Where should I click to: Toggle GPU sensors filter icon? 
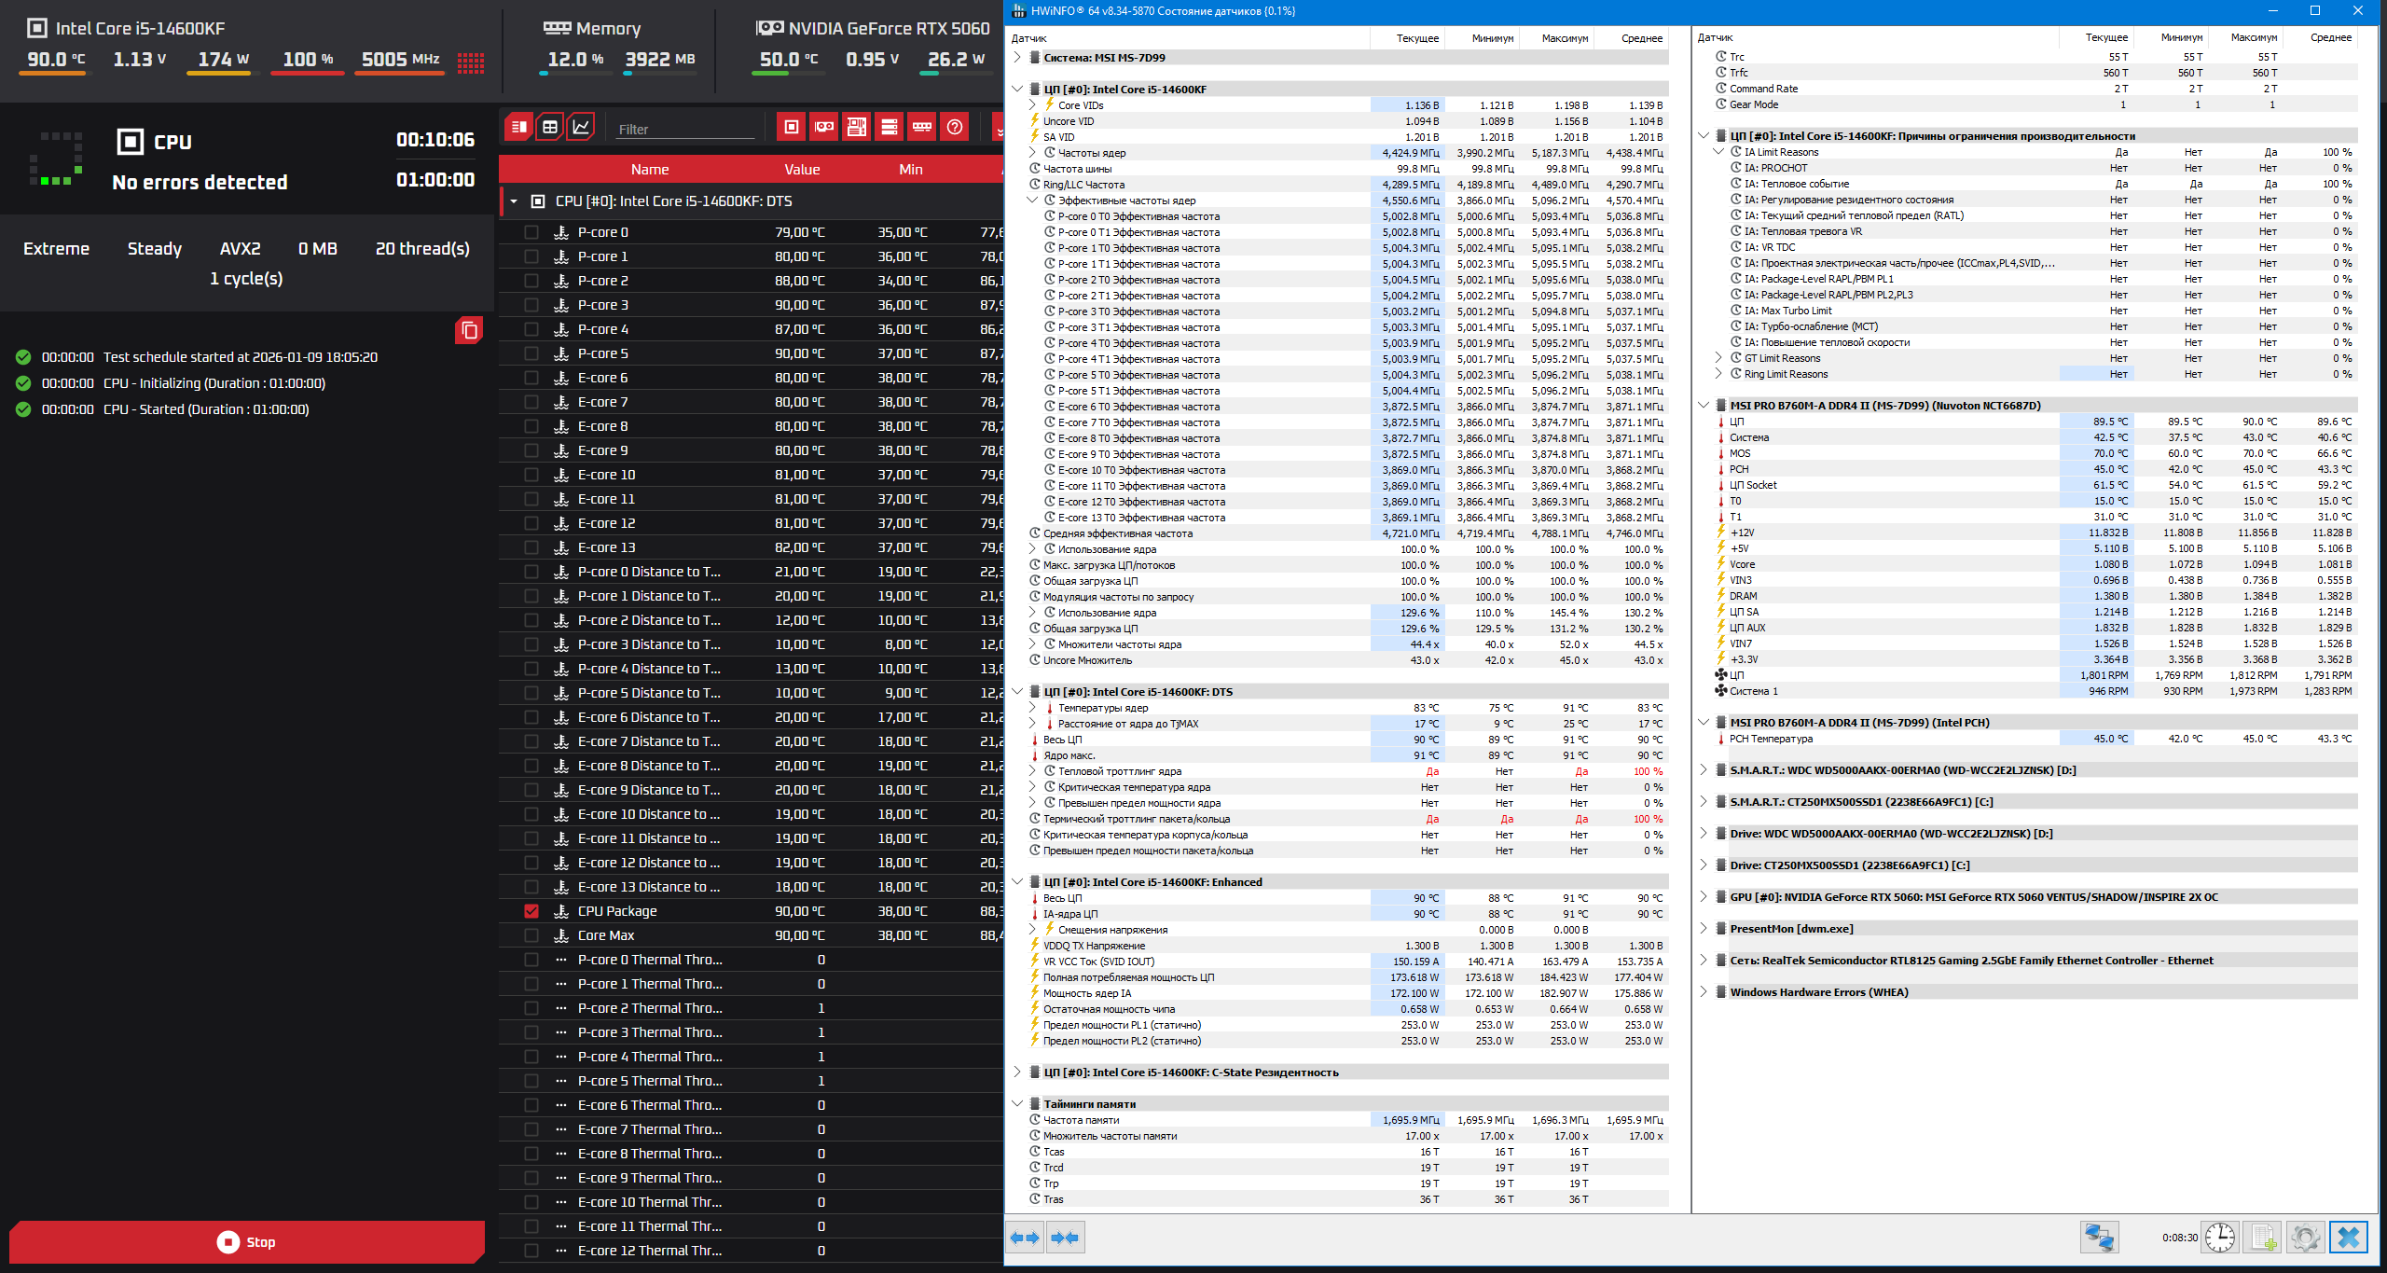(x=824, y=127)
